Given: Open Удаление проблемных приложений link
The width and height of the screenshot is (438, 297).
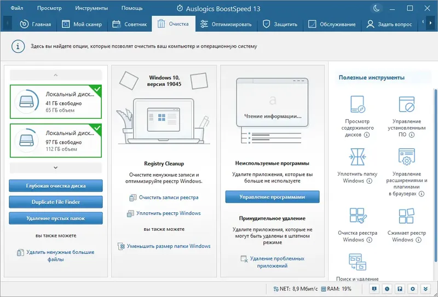Looking at the screenshot, I should tap(277, 262).
